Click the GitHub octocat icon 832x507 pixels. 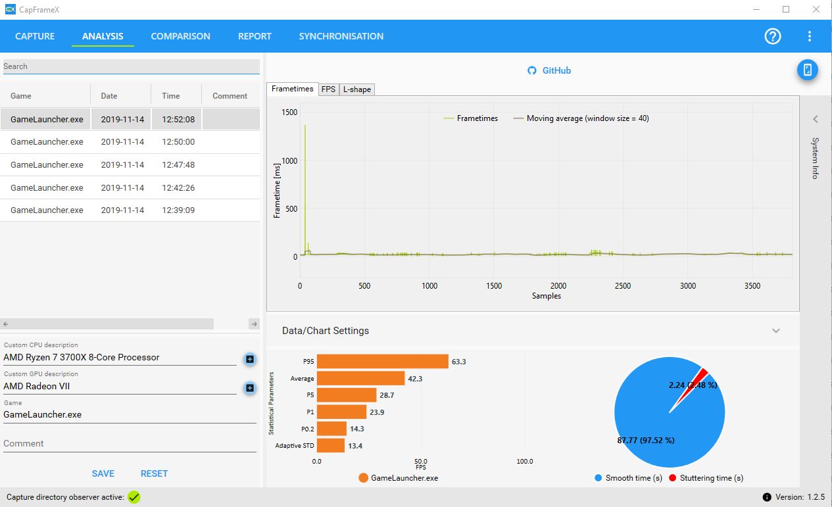coord(532,70)
